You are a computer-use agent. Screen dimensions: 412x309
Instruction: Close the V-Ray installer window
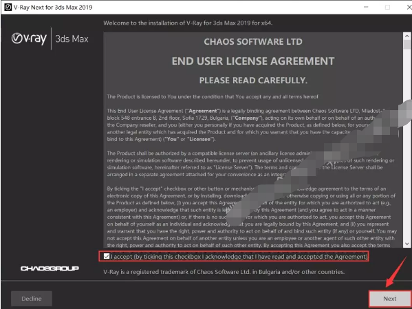(x=409, y=7)
